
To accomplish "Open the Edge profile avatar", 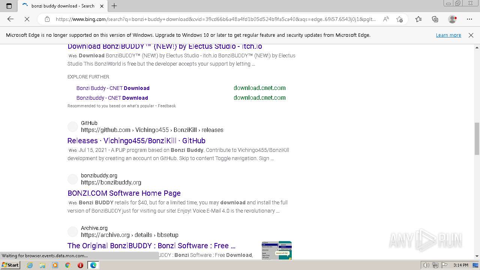I will (452, 19).
